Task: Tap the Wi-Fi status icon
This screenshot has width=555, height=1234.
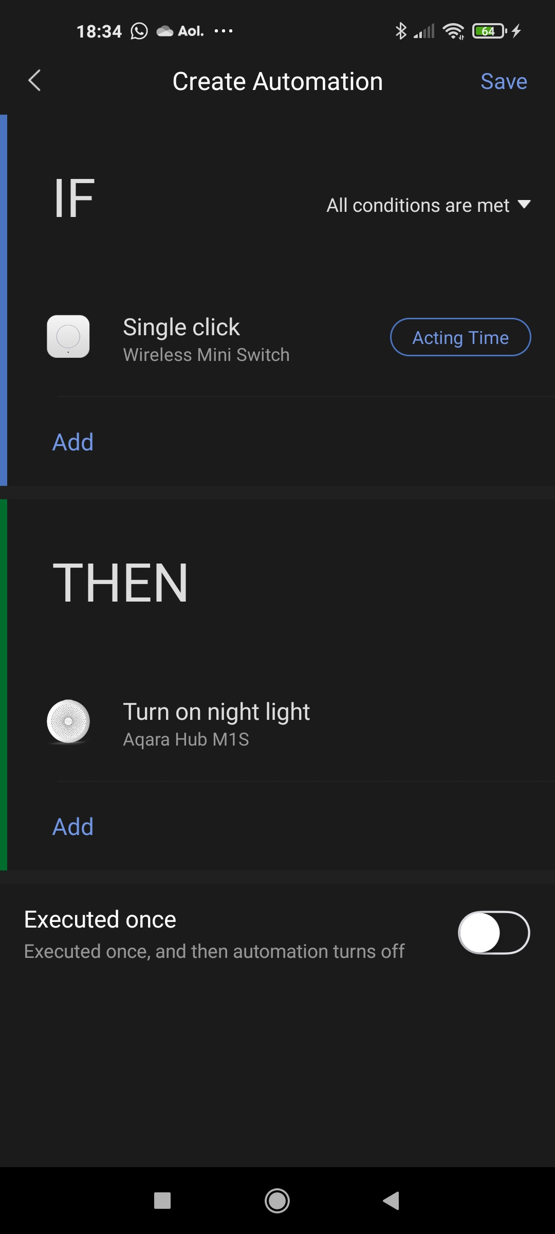Action: [453, 31]
